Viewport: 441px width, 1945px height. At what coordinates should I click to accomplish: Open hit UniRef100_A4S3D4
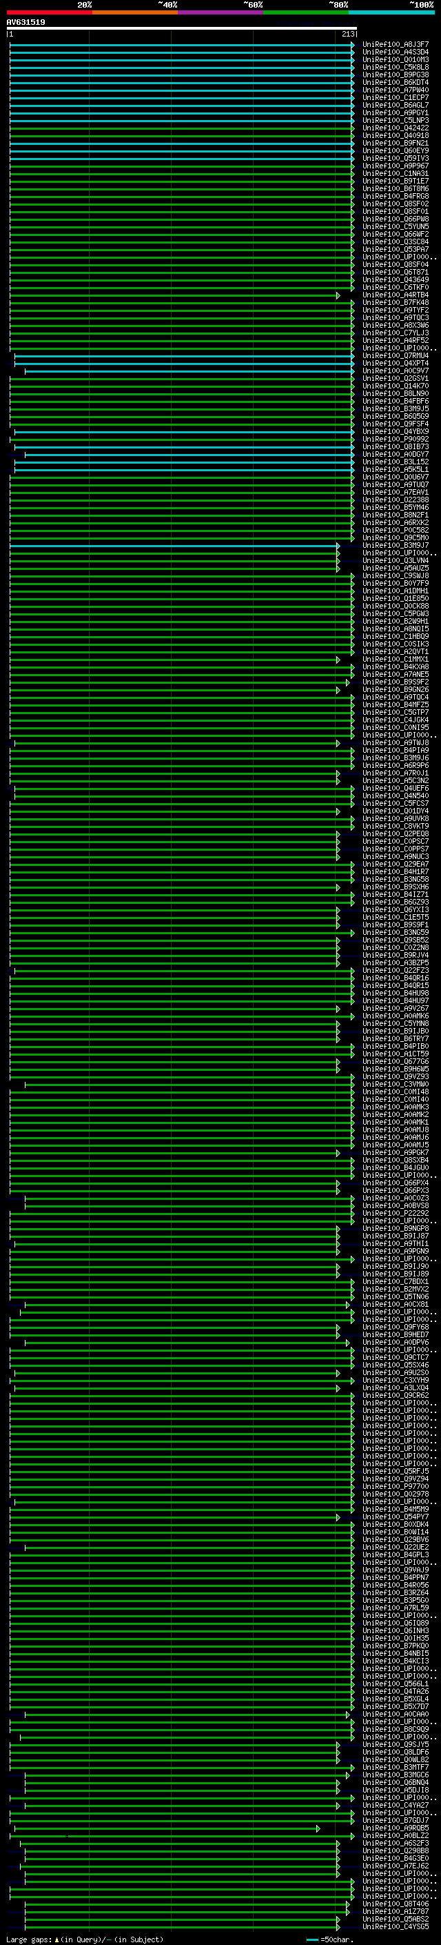(396, 52)
